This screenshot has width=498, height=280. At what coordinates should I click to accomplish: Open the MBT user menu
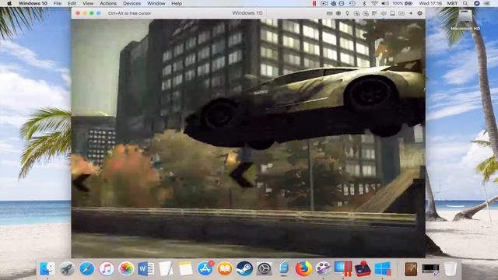(x=452, y=3)
